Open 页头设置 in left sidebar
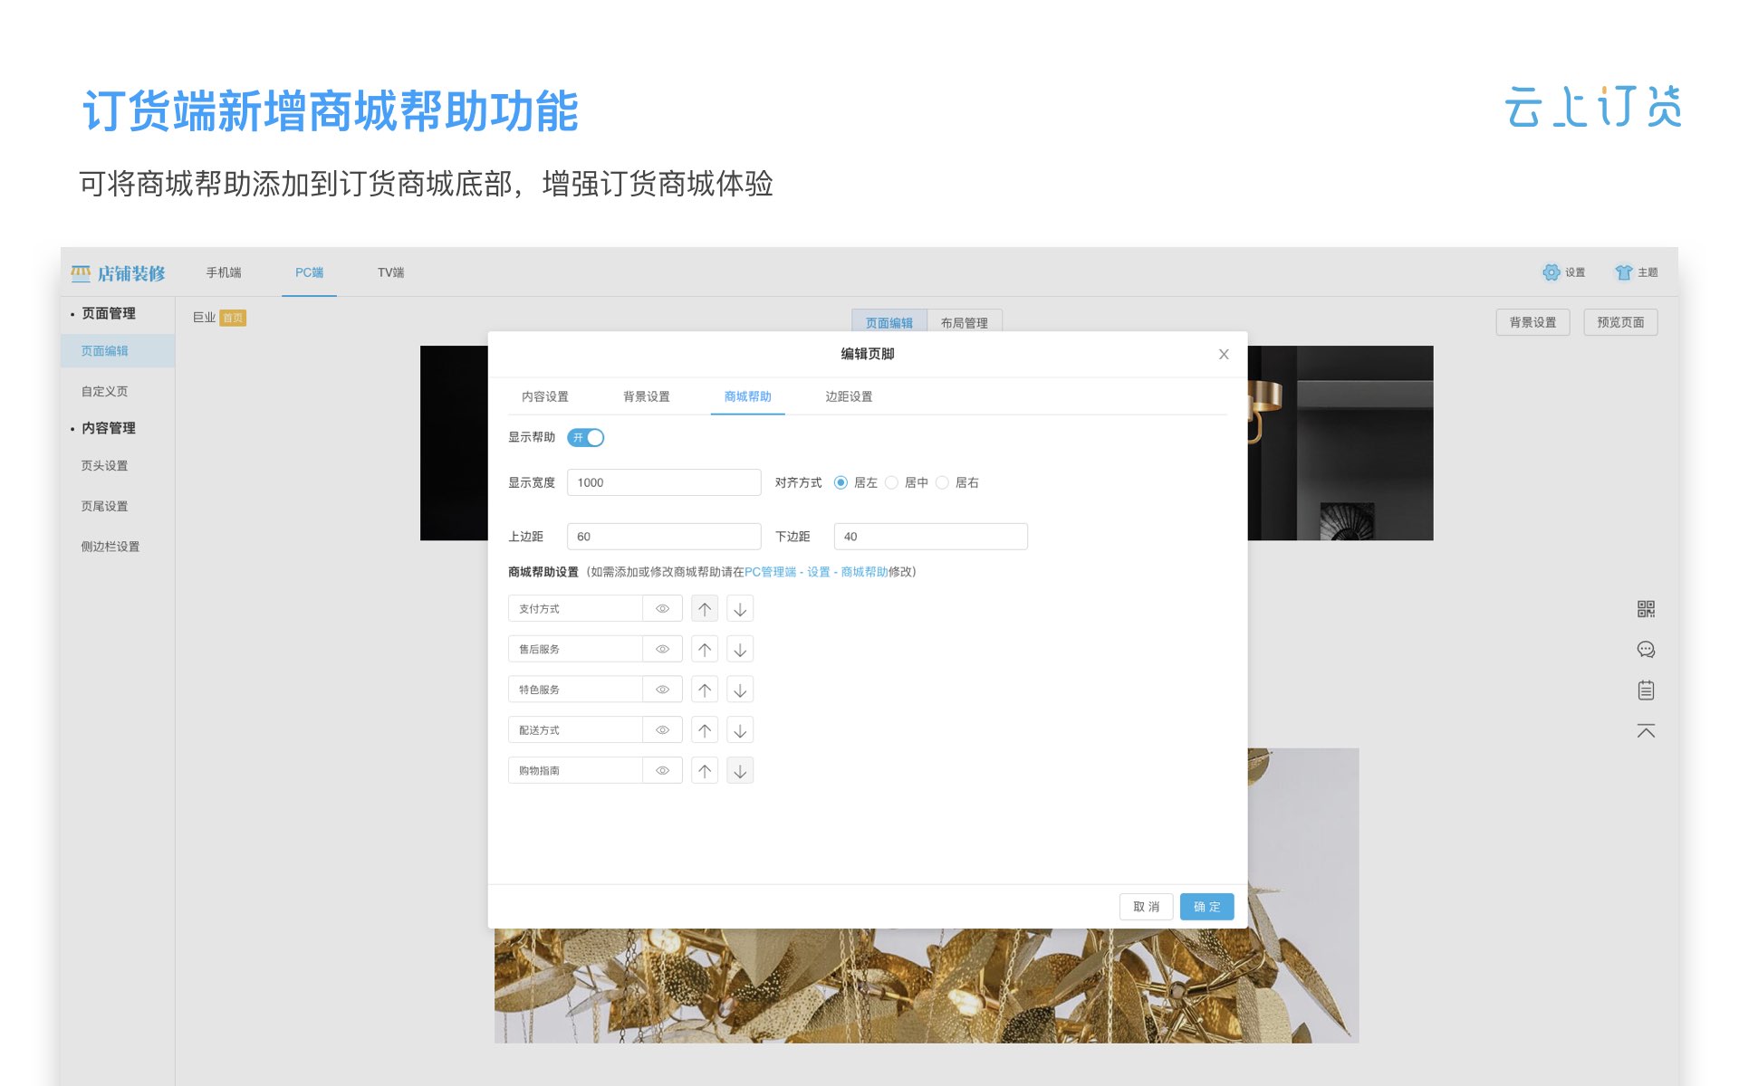This screenshot has width=1739, height=1086. click(x=105, y=466)
